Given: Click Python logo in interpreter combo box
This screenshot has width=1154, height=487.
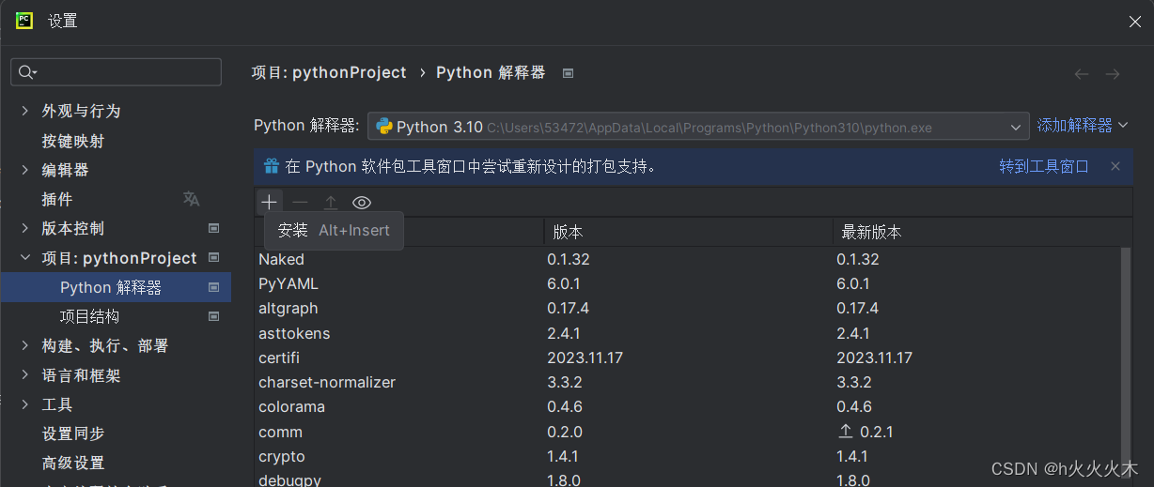Looking at the screenshot, I should (x=383, y=126).
